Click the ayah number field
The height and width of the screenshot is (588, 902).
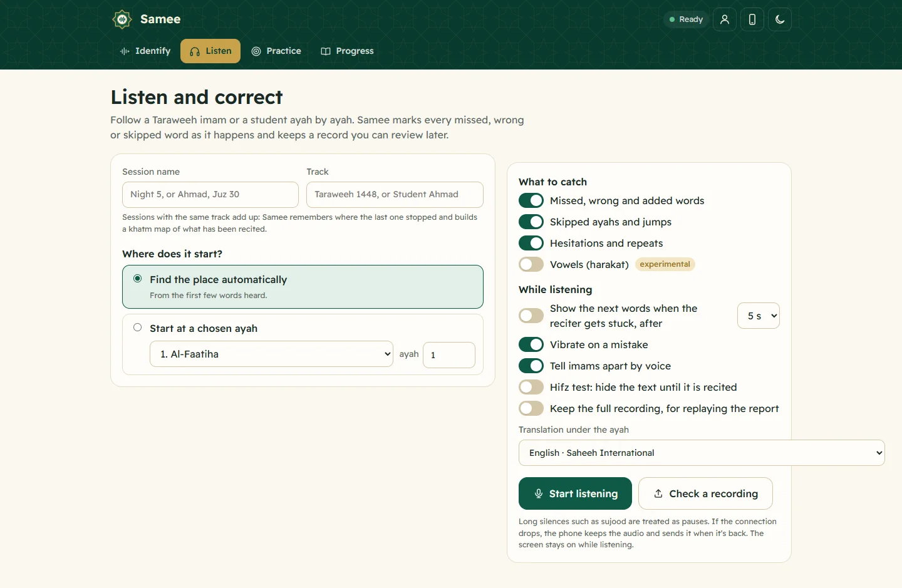tap(449, 355)
